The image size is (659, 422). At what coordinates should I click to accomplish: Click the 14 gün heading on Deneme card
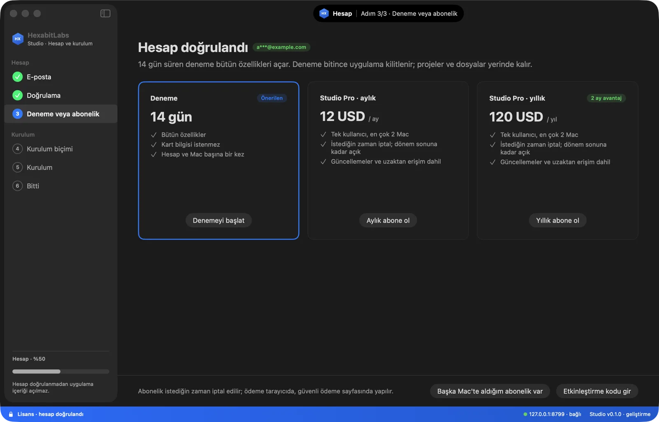pos(171,117)
